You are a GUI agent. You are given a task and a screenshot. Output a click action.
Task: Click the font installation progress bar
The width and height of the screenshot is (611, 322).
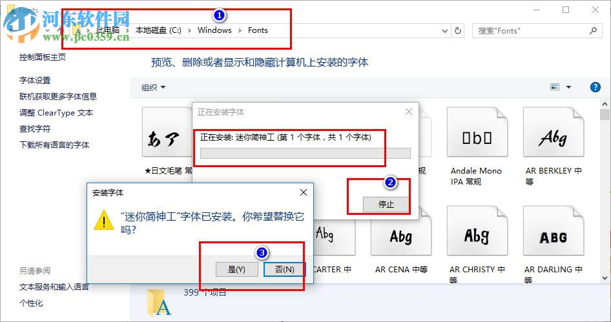click(305, 153)
